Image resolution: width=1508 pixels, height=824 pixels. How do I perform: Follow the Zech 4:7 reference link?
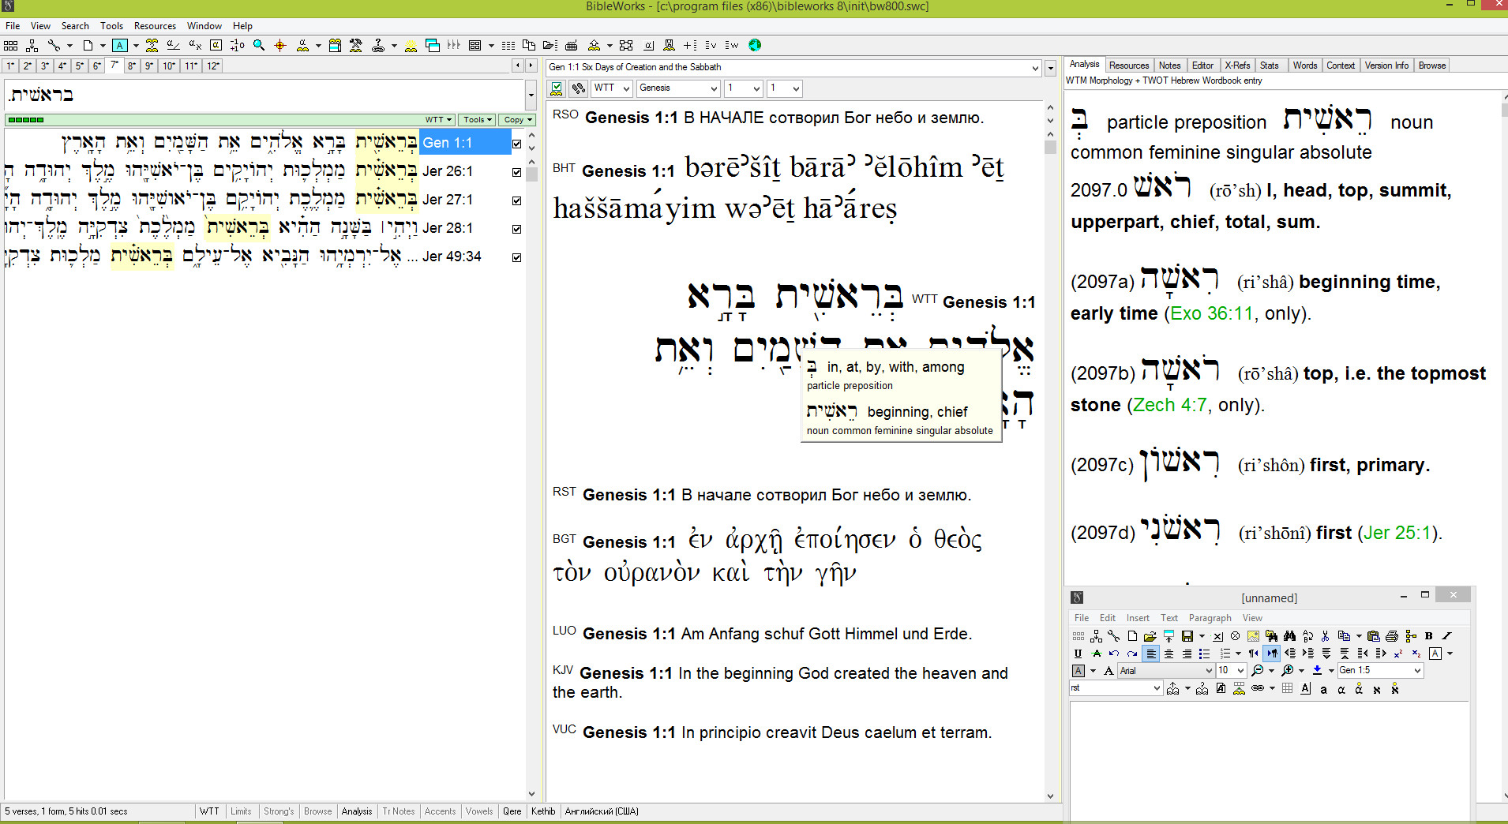(x=1169, y=405)
